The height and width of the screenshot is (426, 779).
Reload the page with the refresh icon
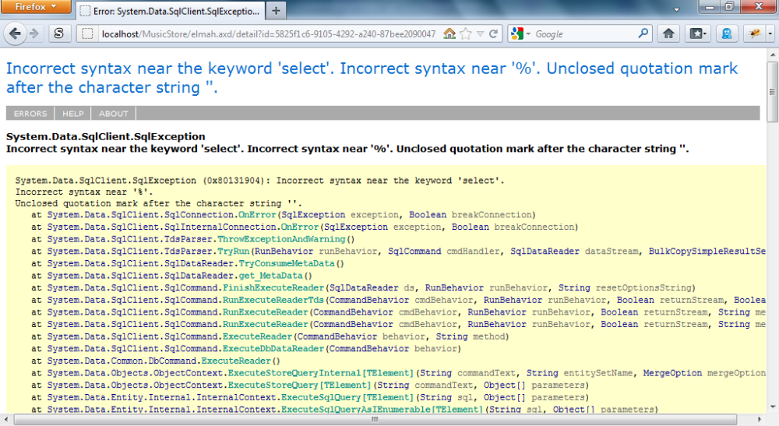[x=494, y=34]
